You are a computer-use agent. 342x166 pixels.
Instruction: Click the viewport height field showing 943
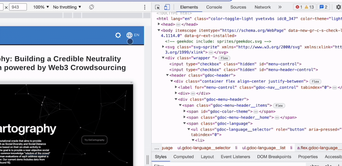(18, 7)
